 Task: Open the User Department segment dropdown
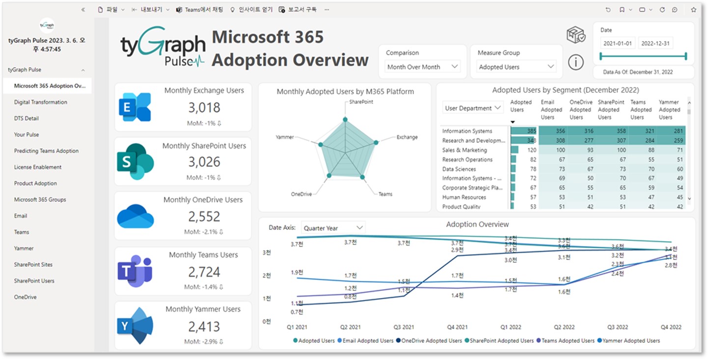[x=473, y=108]
